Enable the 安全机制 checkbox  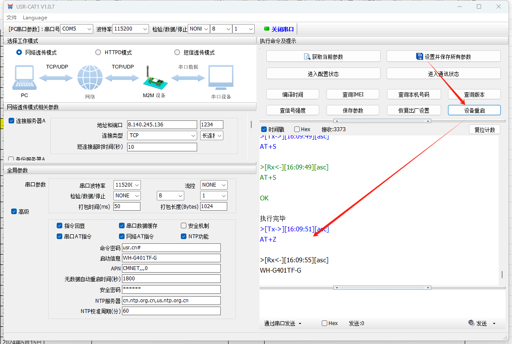click(184, 226)
